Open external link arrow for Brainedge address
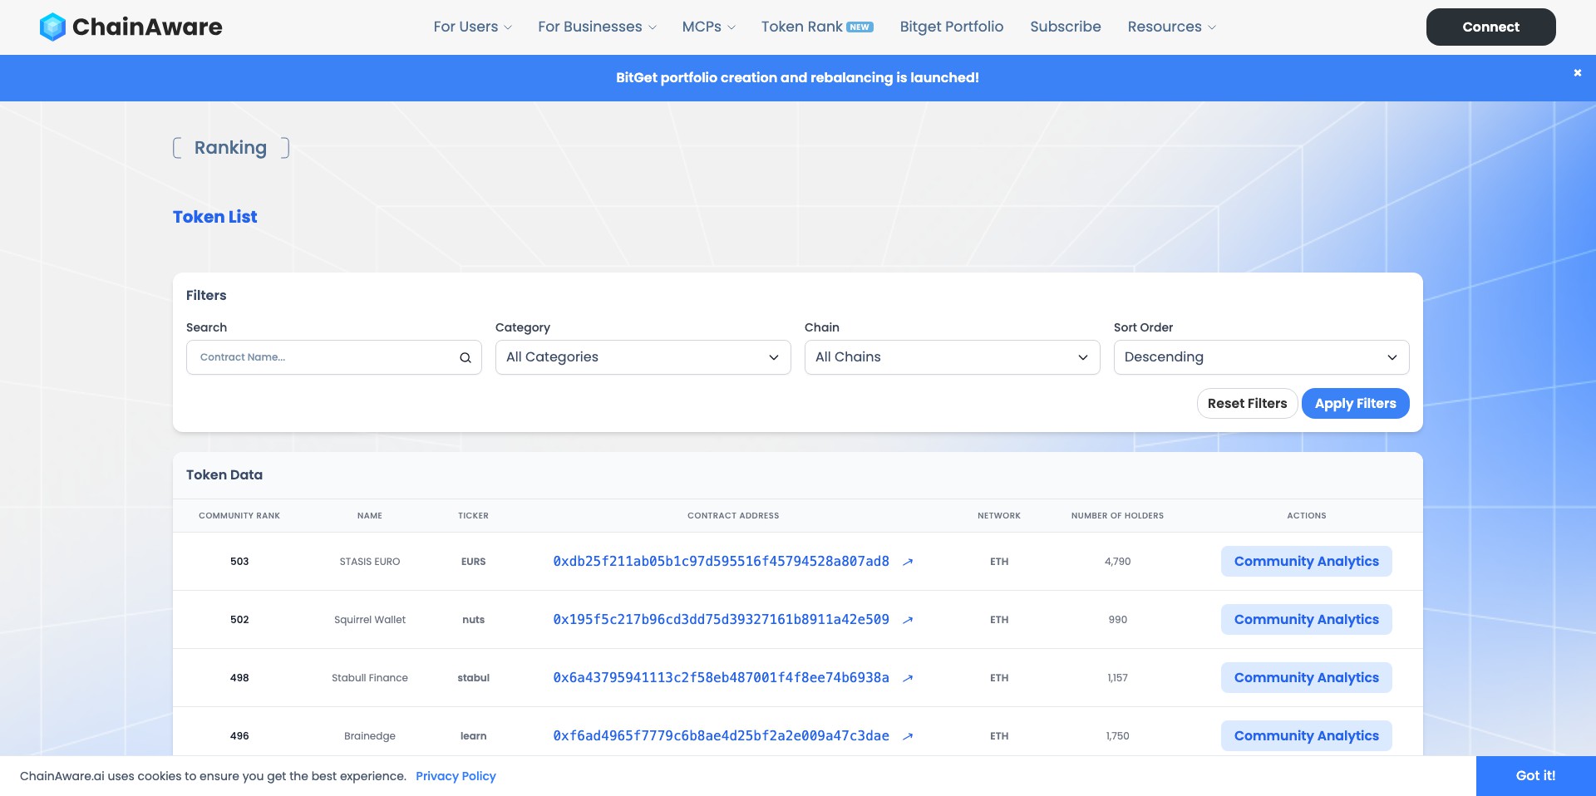This screenshot has width=1596, height=796. pos(908,736)
